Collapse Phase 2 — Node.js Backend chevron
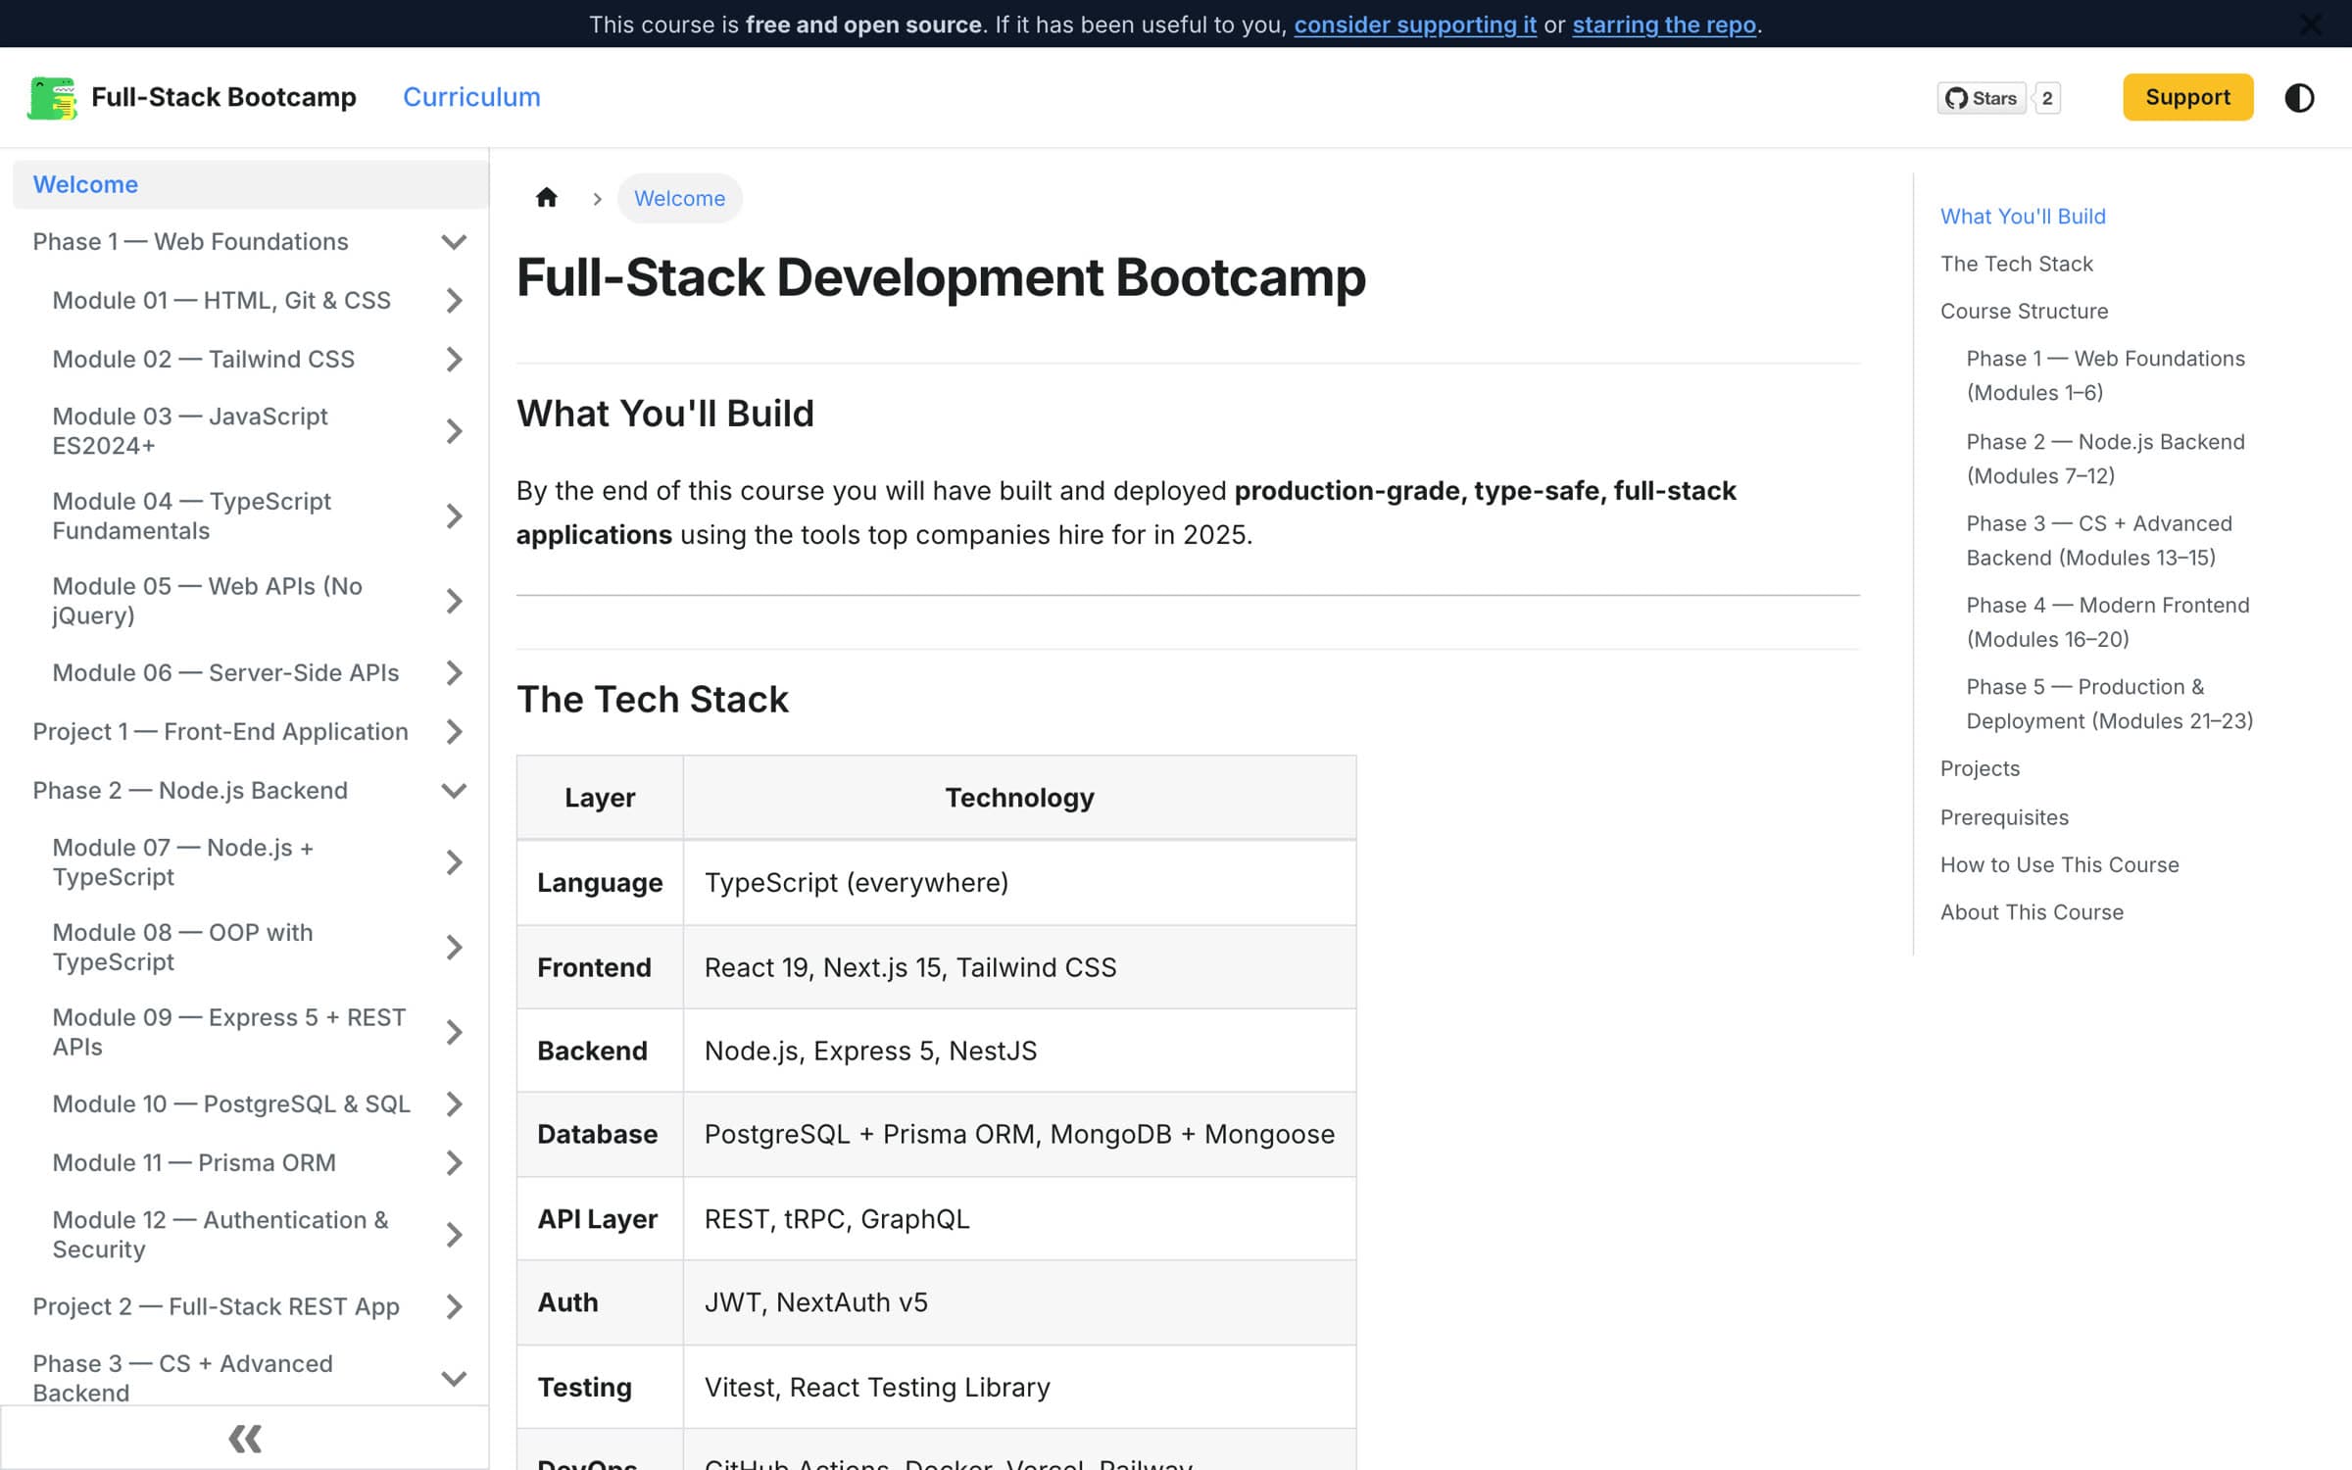 coord(454,791)
